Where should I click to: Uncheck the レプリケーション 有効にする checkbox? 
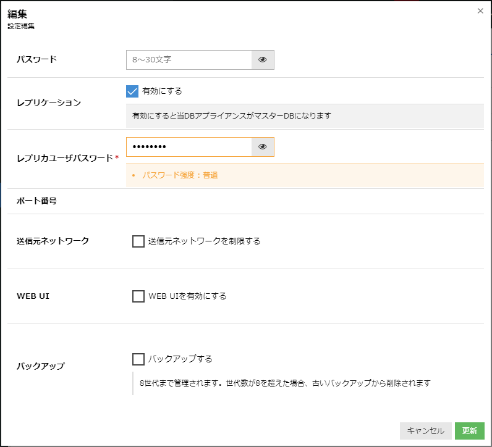132,91
